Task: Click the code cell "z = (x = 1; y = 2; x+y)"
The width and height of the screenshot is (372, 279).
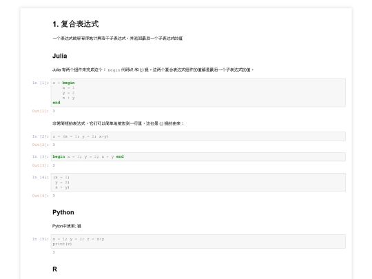Action: pos(198,136)
